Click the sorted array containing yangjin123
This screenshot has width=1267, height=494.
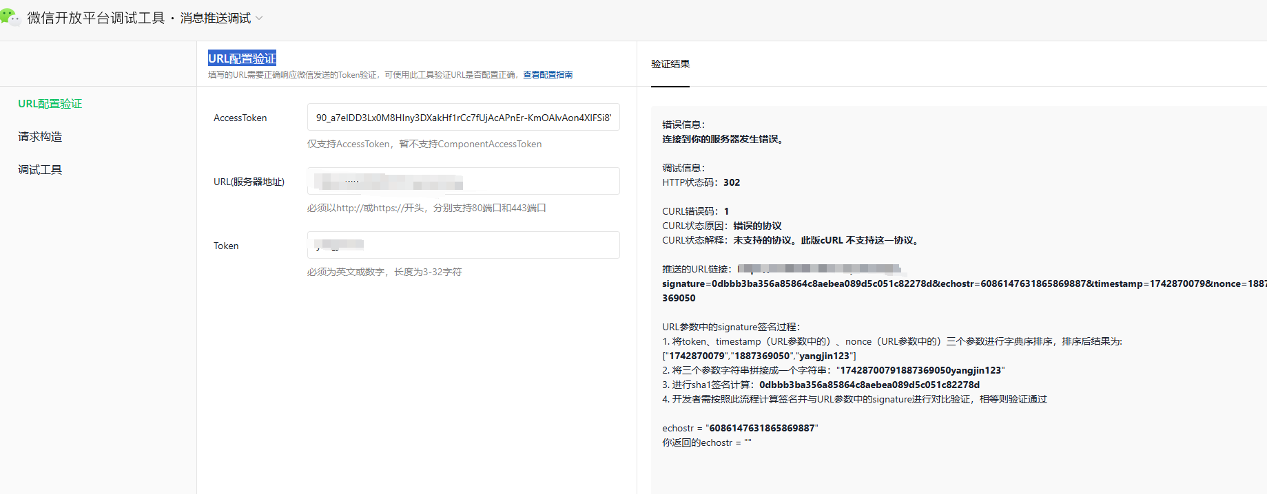point(759,356)
